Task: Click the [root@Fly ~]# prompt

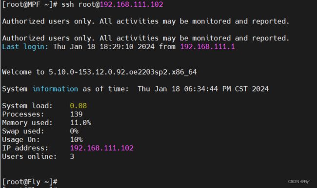Action: 30,182
